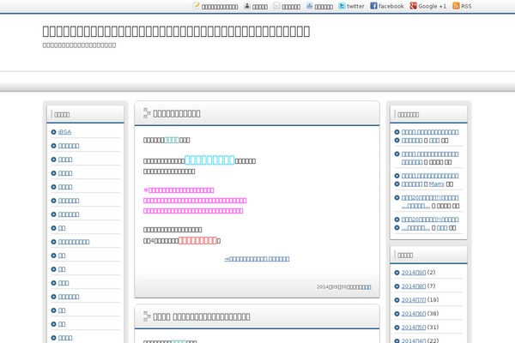Open the Mami commenter link
This screenshot has width=515, height=343.
pyautogui.click(x=437, y=184)
